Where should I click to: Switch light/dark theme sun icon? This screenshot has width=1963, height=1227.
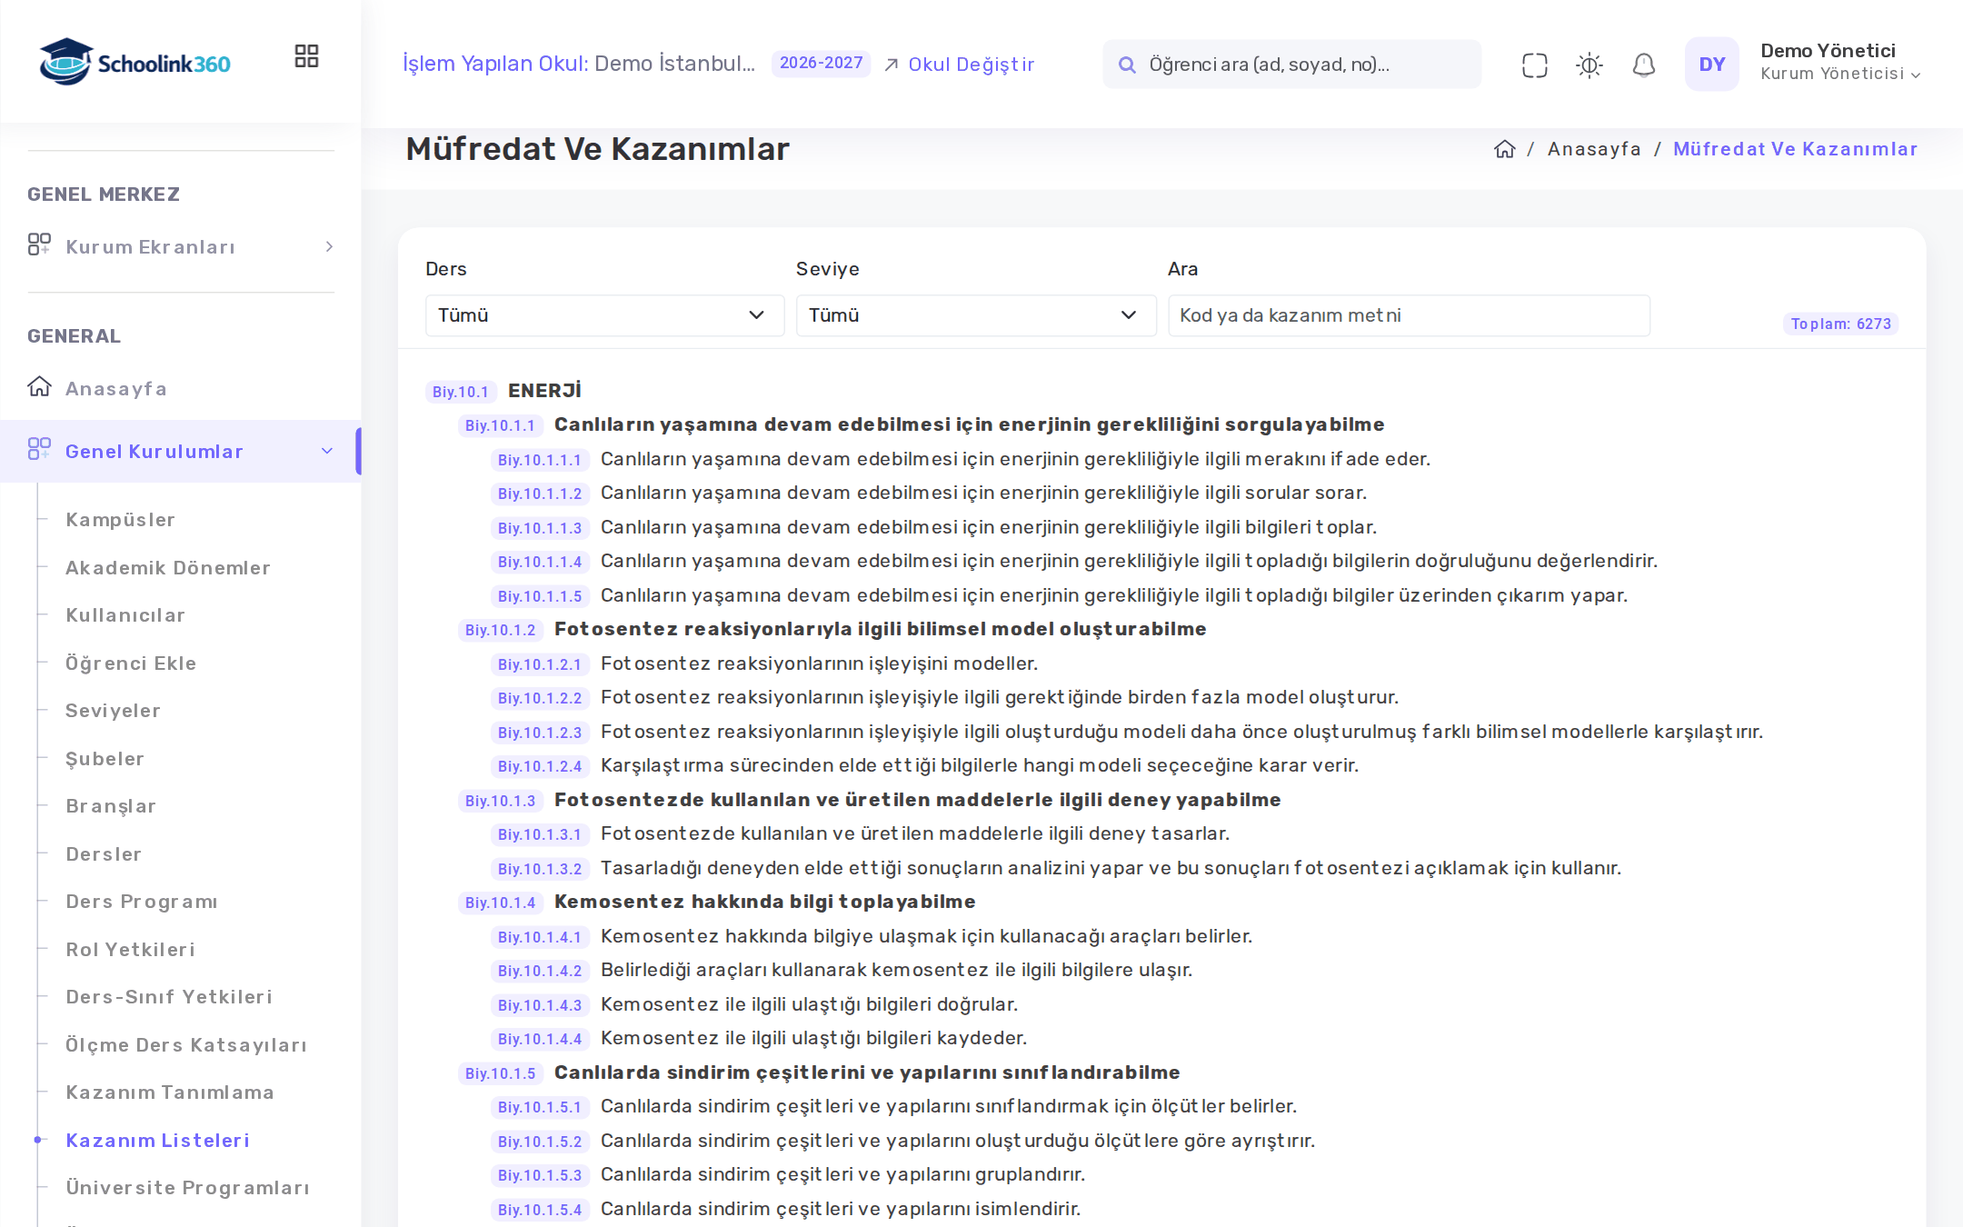coord(1589,65)
